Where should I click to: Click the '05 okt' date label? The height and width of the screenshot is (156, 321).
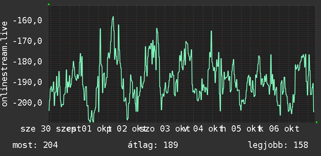(246, 129)
